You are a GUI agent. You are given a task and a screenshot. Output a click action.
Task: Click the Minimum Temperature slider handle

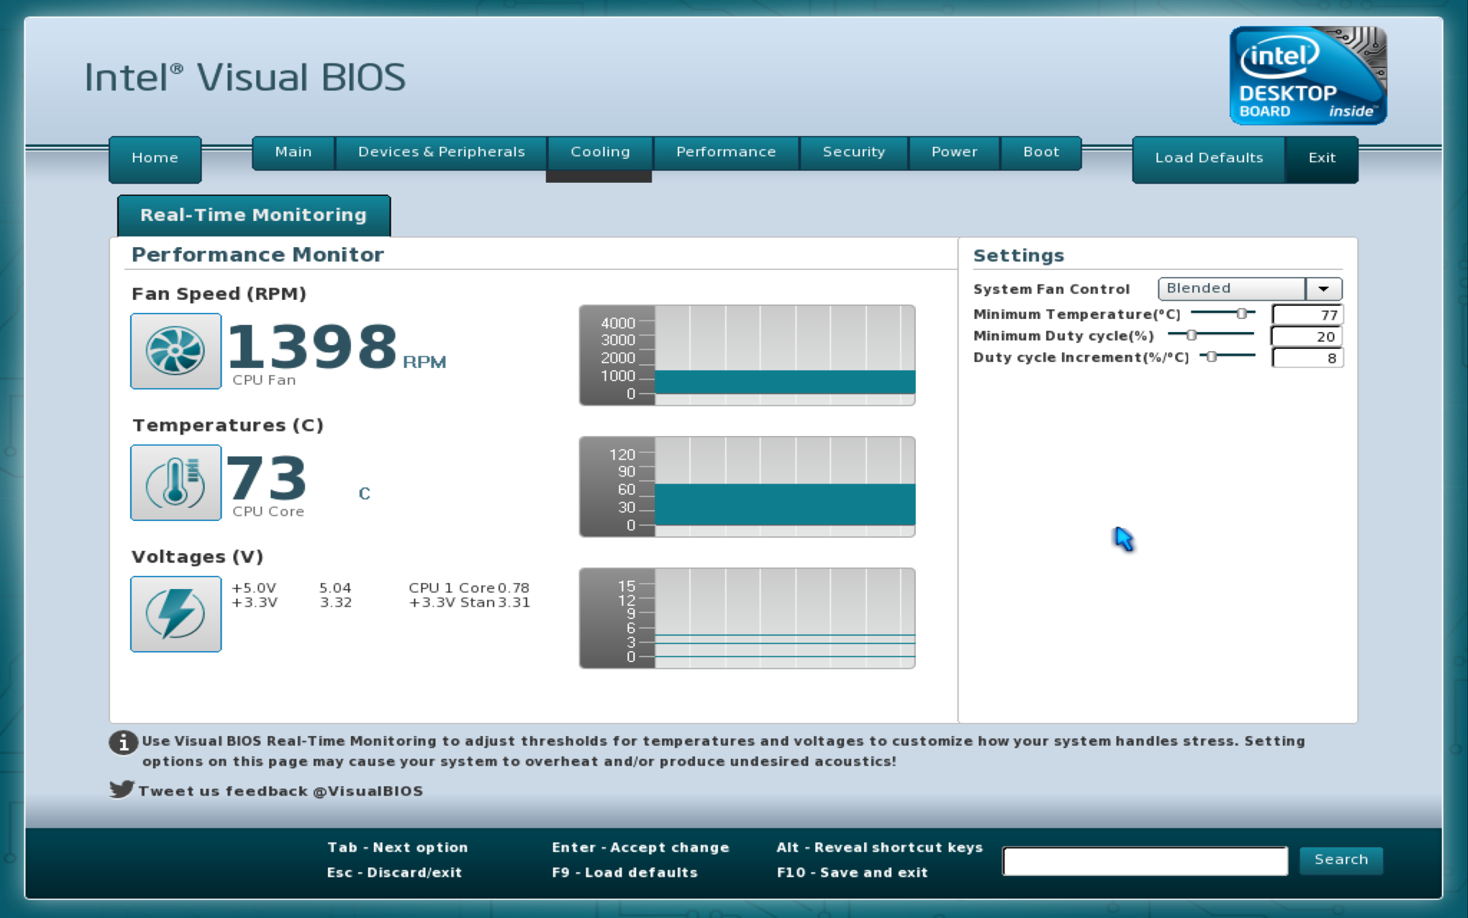(x=1242, y=314)
